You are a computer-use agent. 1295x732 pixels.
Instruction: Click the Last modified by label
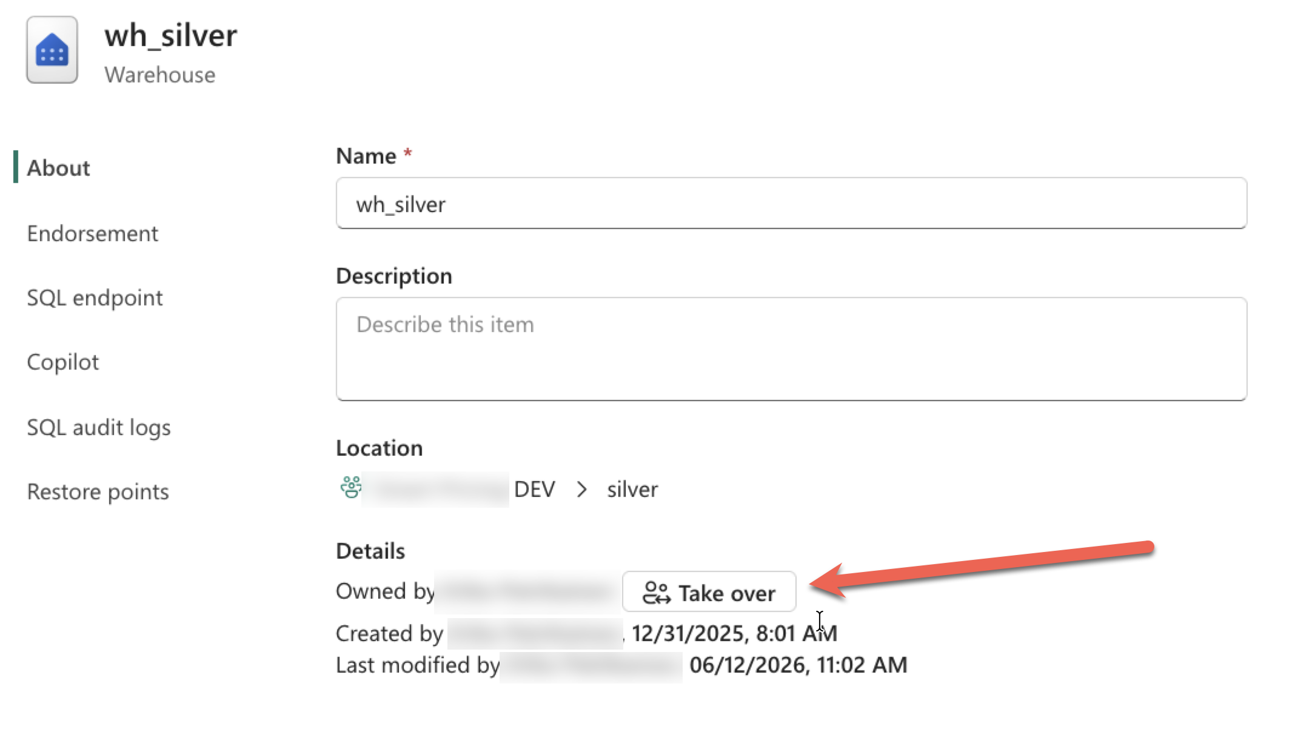[x=418, y=665]
